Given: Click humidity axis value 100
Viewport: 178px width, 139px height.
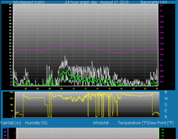Looking at the screenshot, I should pos(5,128).
